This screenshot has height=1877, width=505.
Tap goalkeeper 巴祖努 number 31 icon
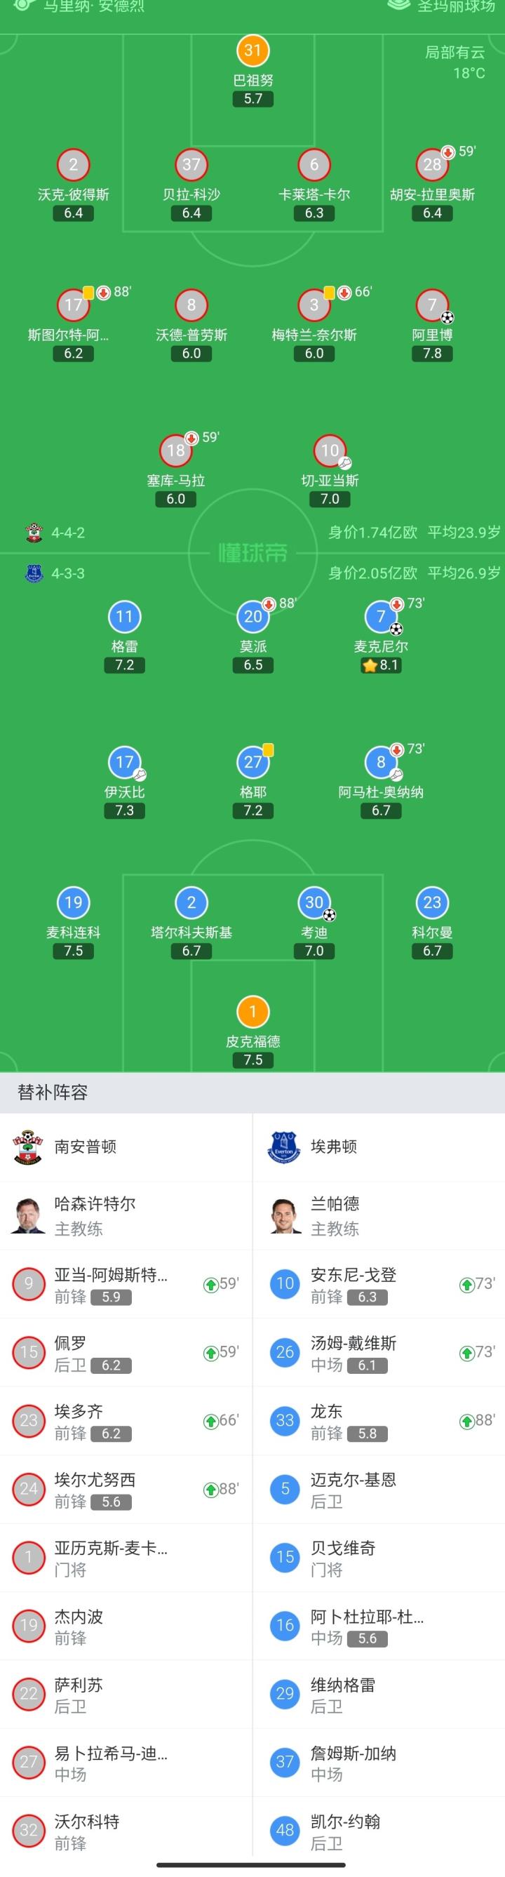253,51
